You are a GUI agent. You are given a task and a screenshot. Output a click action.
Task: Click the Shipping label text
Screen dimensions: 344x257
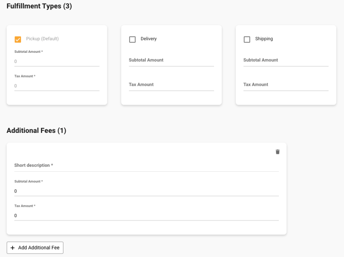(x=264, y=39)
